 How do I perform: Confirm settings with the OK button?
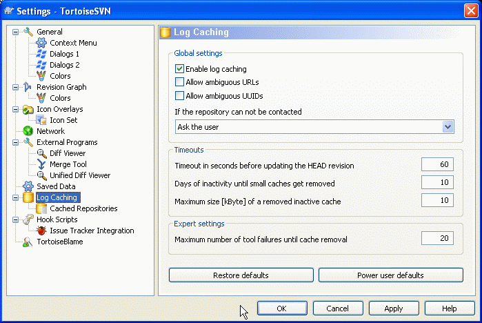point(282,309)
